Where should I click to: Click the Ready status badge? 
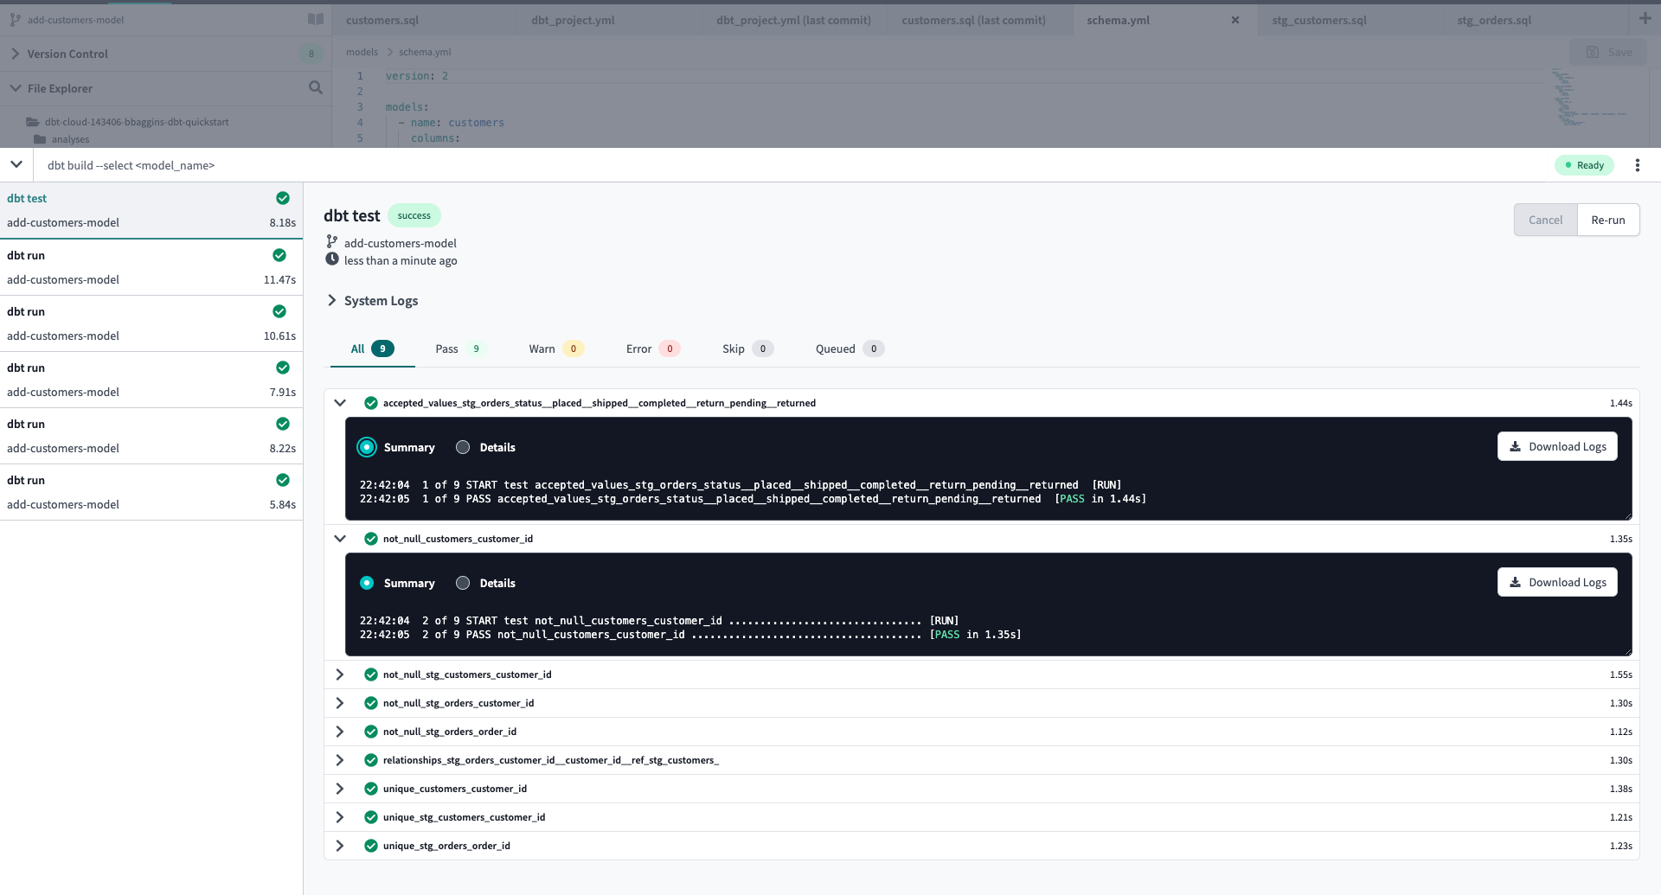pyautogui.click(x=1584, y=165)
